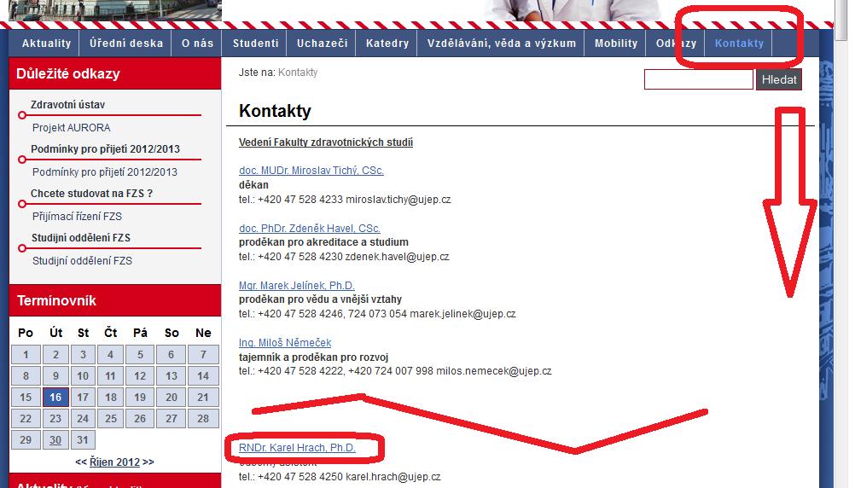855x488 pixels.
Task: Open Přijímací řízení FZS link
Action: coord(77,217)
